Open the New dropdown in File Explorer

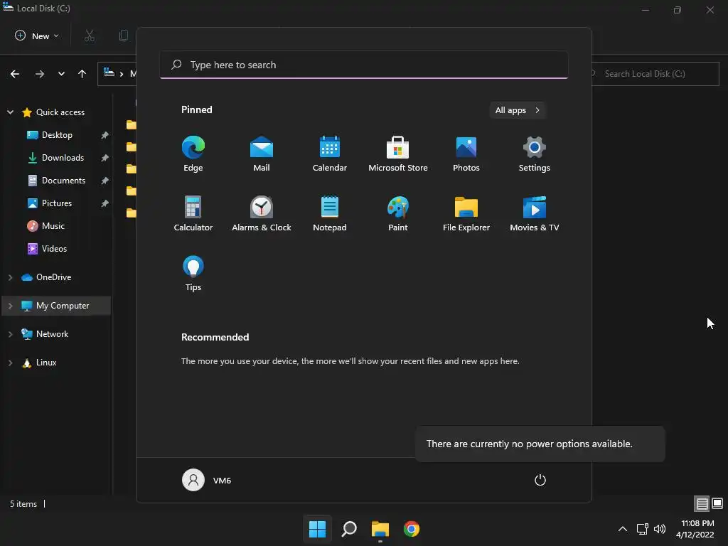pyautogui.click(x=37, y=36)
